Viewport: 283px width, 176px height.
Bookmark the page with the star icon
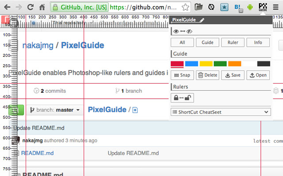185,7
